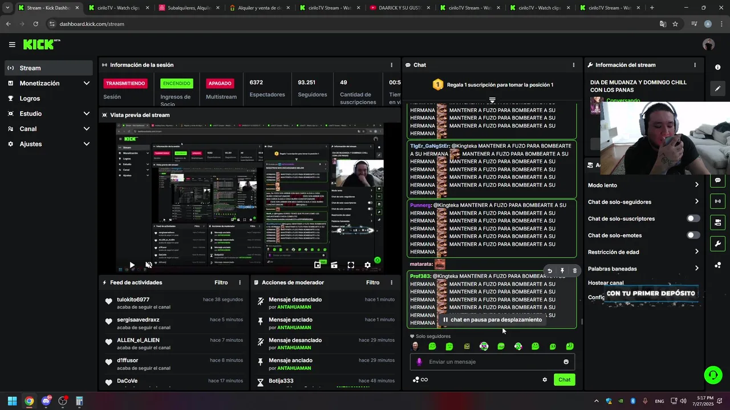730x410 pixels.
Task: Reload the page in browser
Action: pos(35,24)
